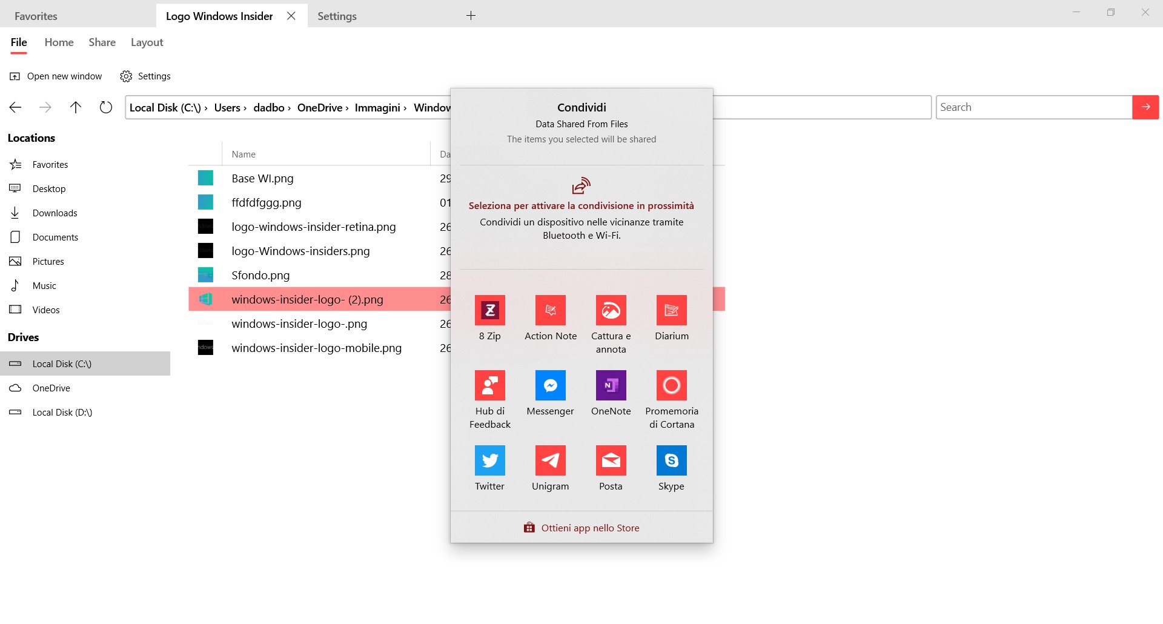Viewport: 1163px width, 624px height.
Task: Open Desktop in the sidebar
Action: (85, 189)
